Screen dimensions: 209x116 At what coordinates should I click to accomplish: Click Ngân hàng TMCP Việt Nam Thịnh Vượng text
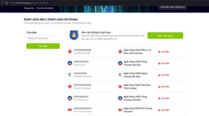[137, 87]
